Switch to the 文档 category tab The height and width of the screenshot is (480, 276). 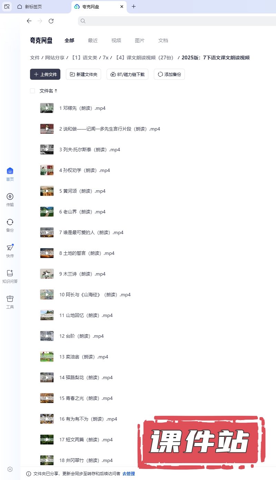(163, 40)
